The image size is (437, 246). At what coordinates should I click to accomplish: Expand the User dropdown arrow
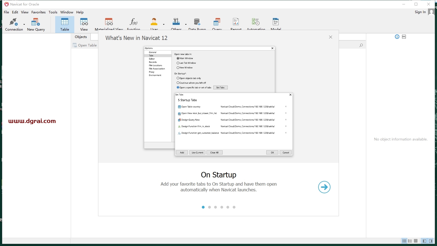164,24
